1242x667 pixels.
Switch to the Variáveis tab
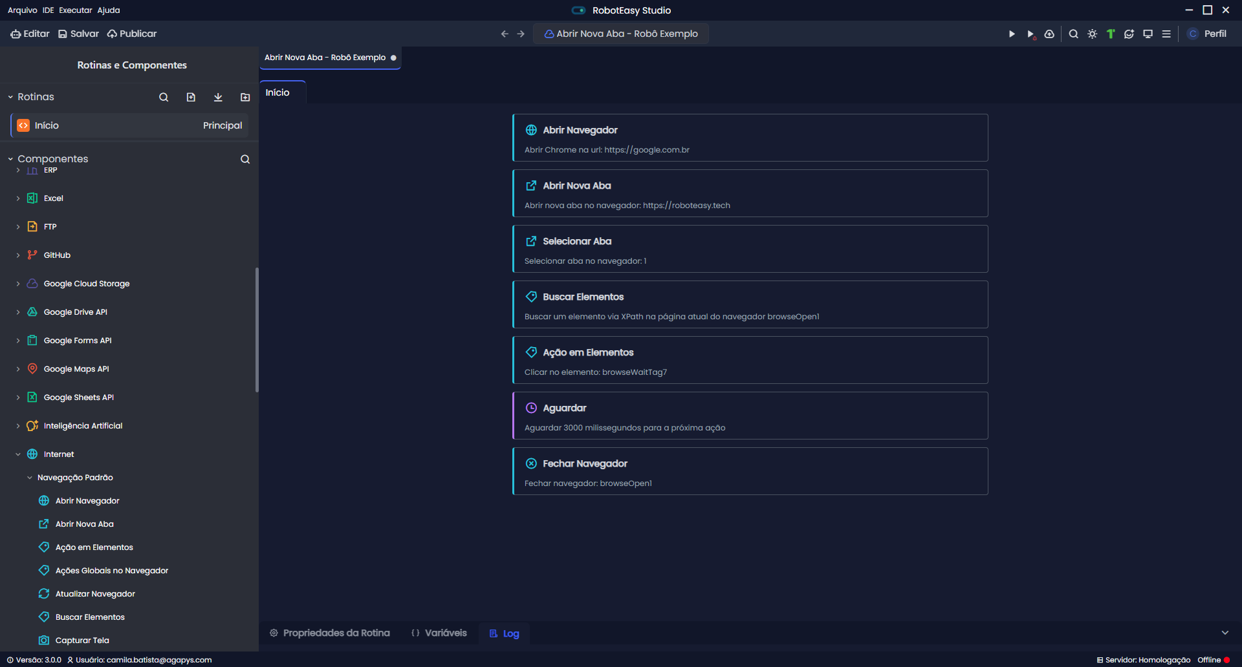(x=439, y=633)
